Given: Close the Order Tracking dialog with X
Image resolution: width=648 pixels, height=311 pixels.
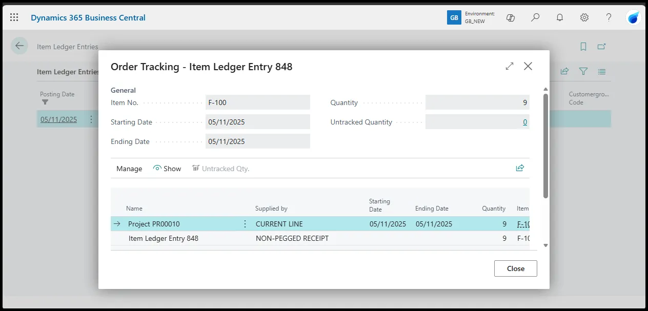Looking at the screenshot, I should [528, 66].
